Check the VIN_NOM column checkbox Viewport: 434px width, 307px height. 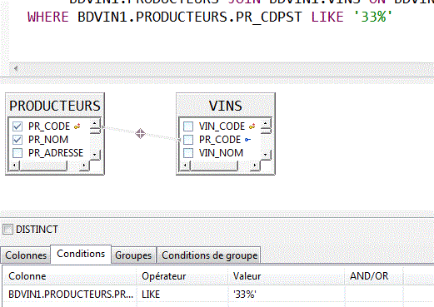[x=188, y=153]
